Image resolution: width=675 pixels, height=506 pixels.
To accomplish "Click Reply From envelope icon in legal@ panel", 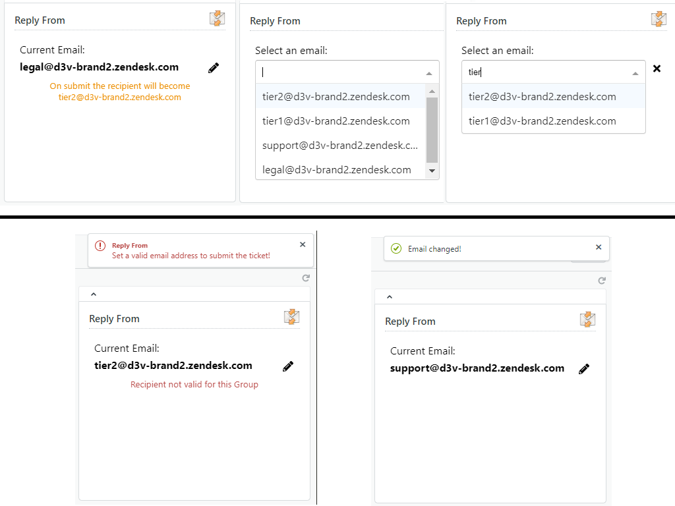I will pyautogui.click(x=217, y=18).
